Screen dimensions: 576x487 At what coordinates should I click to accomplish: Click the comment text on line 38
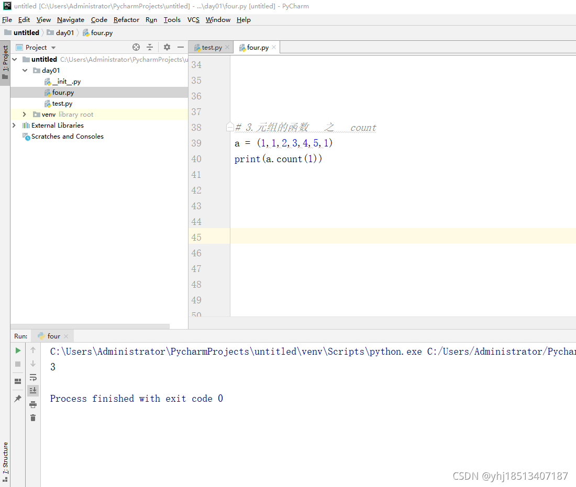pos(306,127)
